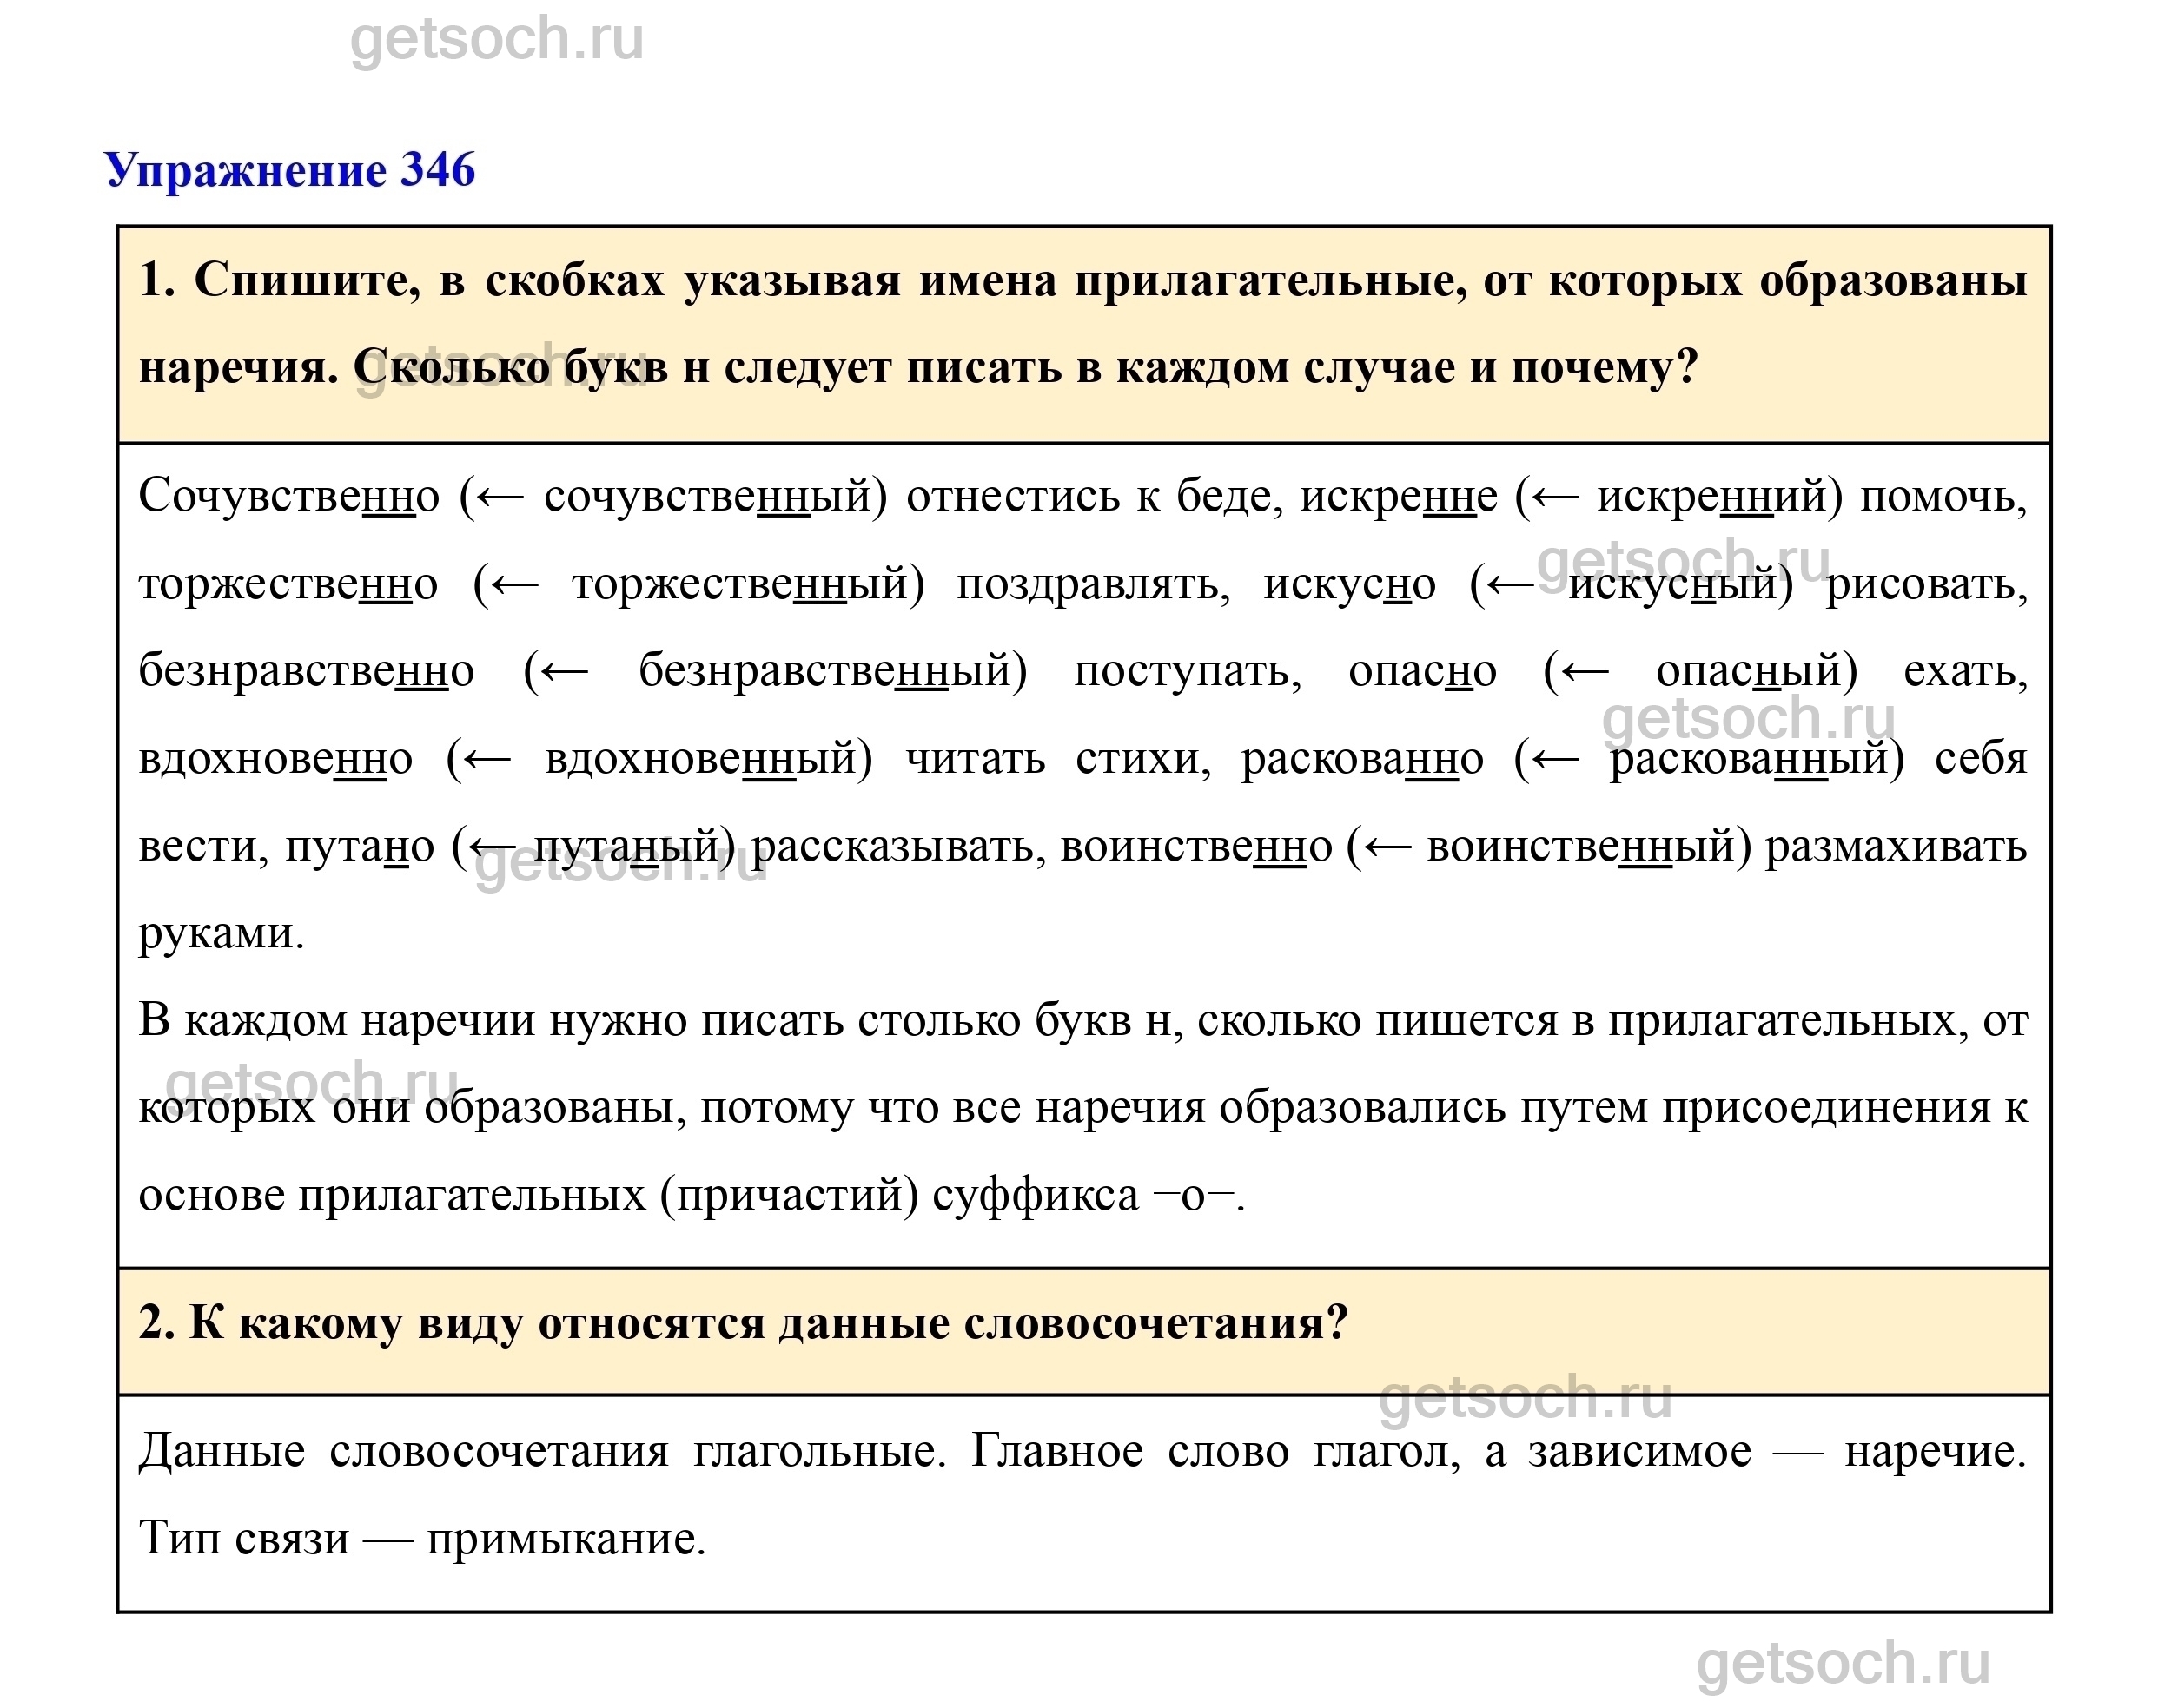Click the word воинственно before the parenthesis
Screen dimensions: 2158x1708
(1195, 847)
